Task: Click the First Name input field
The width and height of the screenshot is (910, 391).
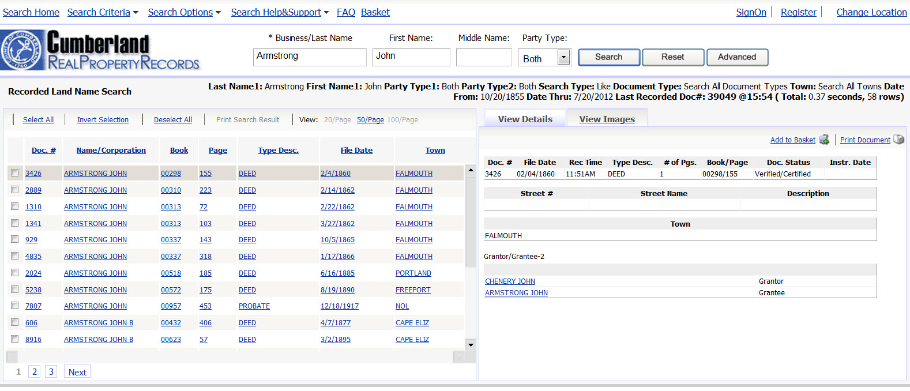Action: (x=411, y=57)
